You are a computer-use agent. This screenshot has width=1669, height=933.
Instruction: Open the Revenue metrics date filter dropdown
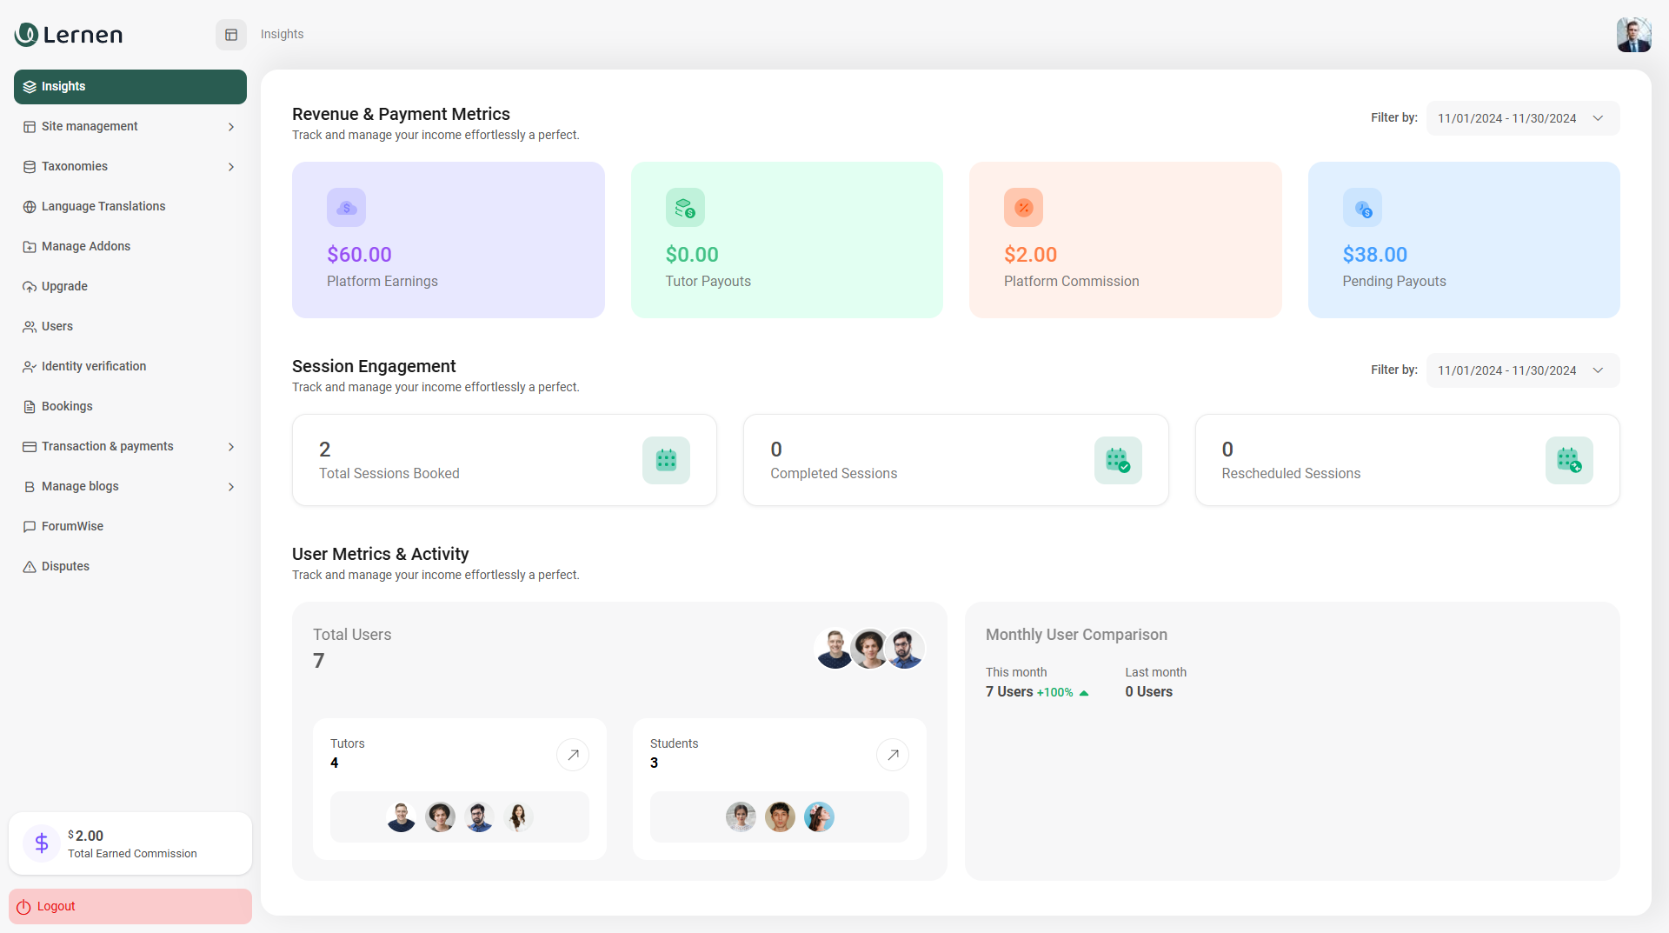[x=1523, y=118]
